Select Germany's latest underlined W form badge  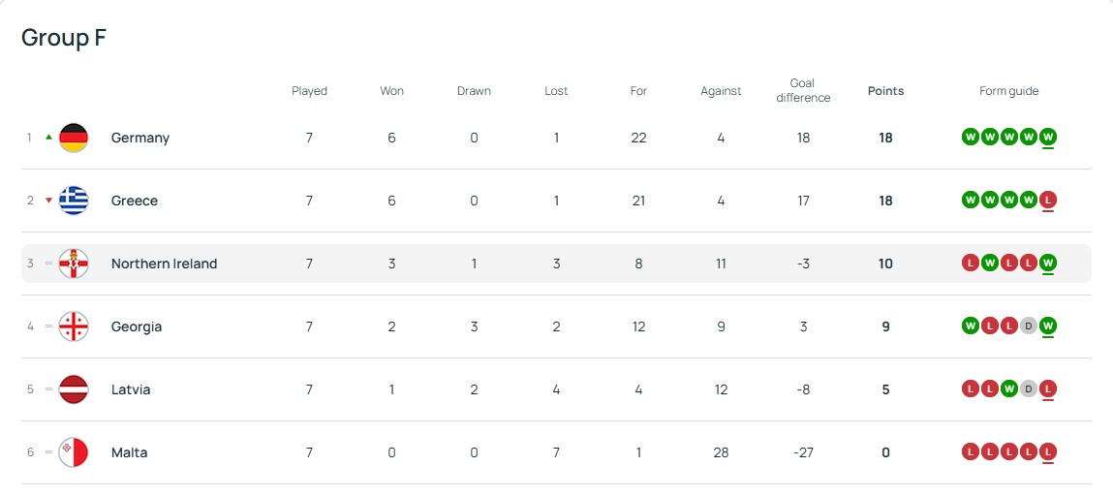1048,137
